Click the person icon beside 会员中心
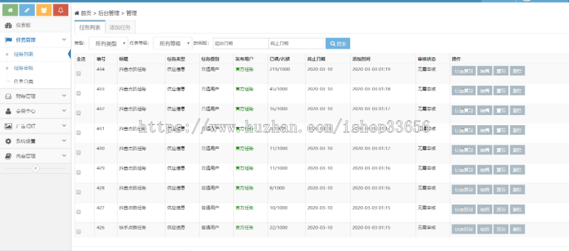 coord(8,111)
